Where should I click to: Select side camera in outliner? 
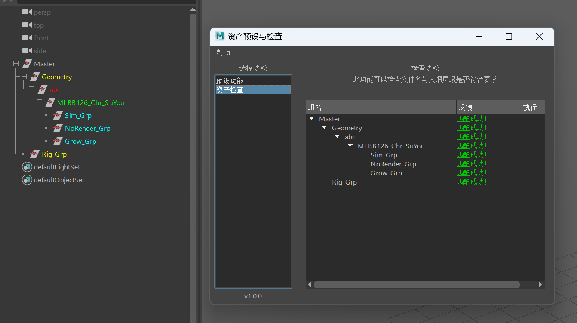click(40, 51)
